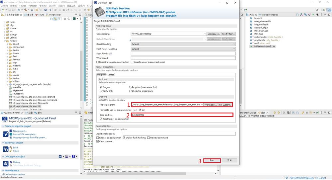The width and height of the screenshot is (332, 180).
Task: Open the File to program dropdown arrow
Action: (x=202, y=105)
